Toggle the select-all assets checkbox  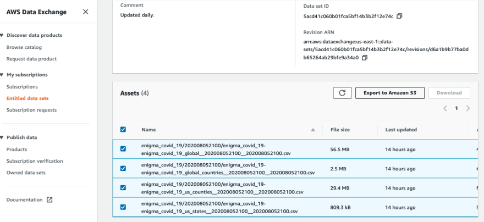pyautogui.click(x=123, y=130)
